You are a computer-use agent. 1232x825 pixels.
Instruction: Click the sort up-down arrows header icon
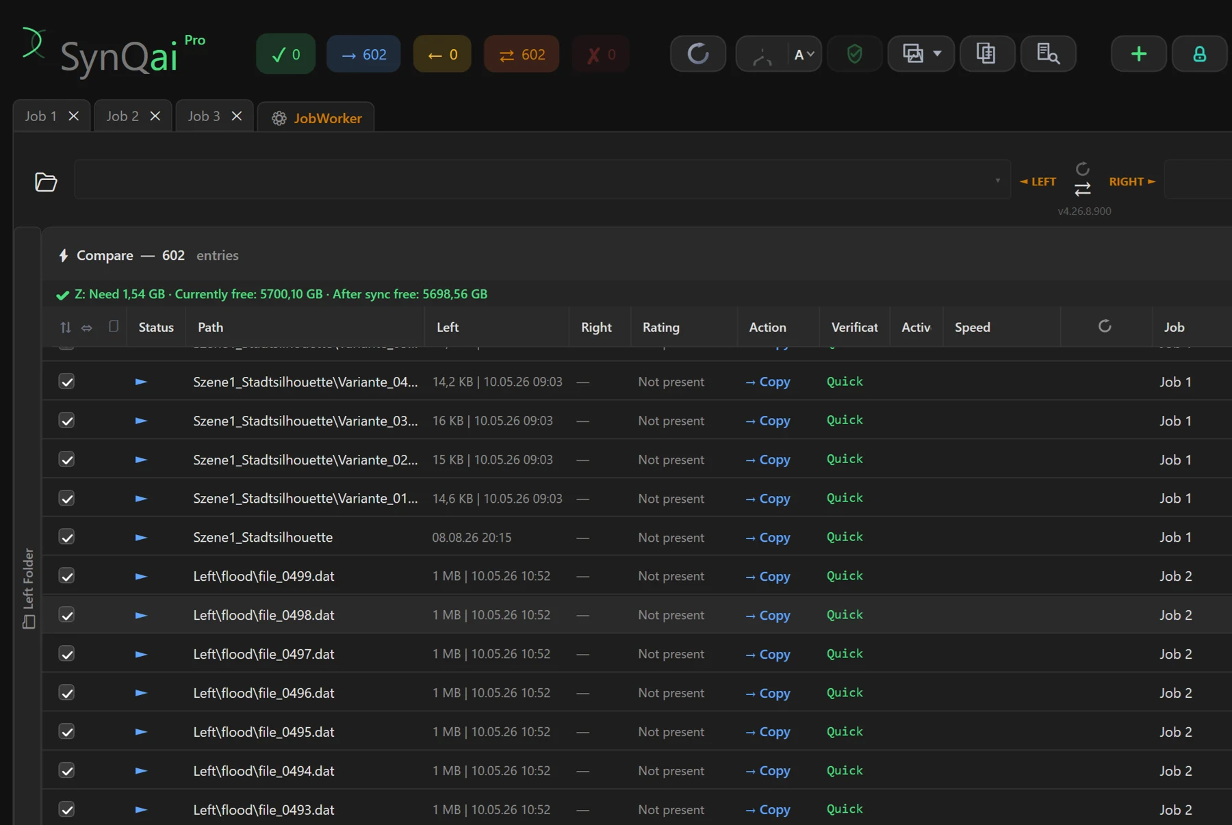point(66,327)
